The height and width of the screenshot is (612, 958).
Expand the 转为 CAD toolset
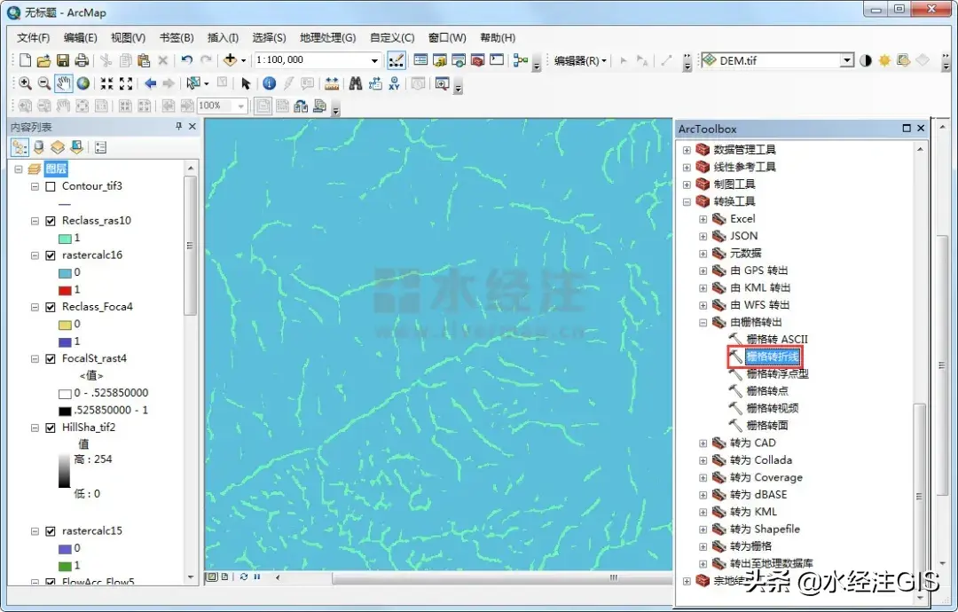click(x=703, y=443)
